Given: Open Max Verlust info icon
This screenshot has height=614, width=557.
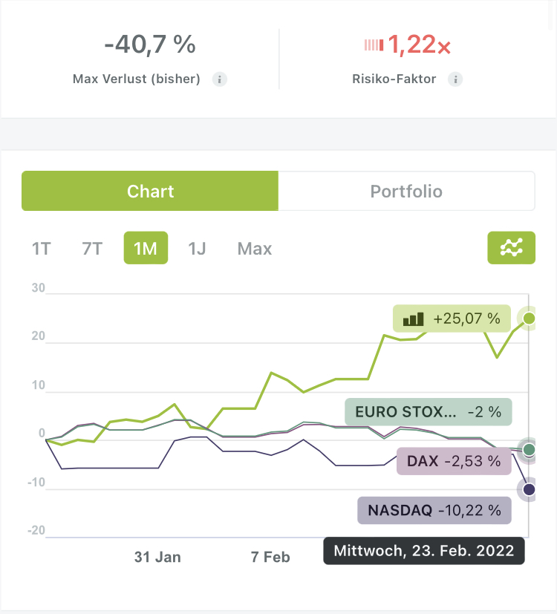Looking at the screenshot, I should click(219, 79).
